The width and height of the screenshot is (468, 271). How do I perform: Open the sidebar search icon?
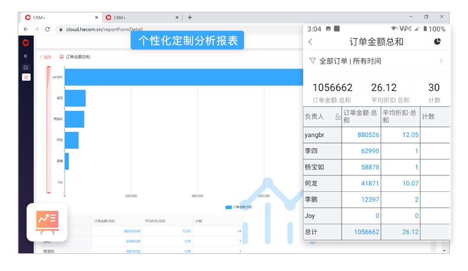coord(25,68)
